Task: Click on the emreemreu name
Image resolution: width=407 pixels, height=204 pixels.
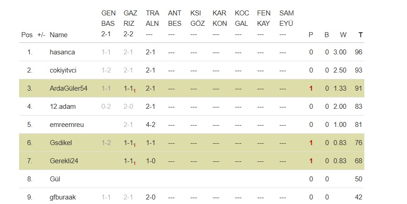Action: [66, 125]
